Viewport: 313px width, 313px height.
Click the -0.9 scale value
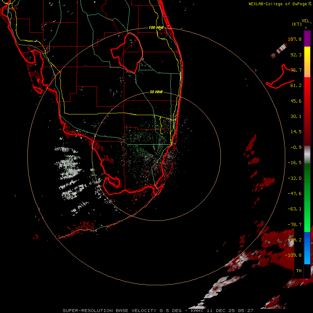click(x=296, y=147)
